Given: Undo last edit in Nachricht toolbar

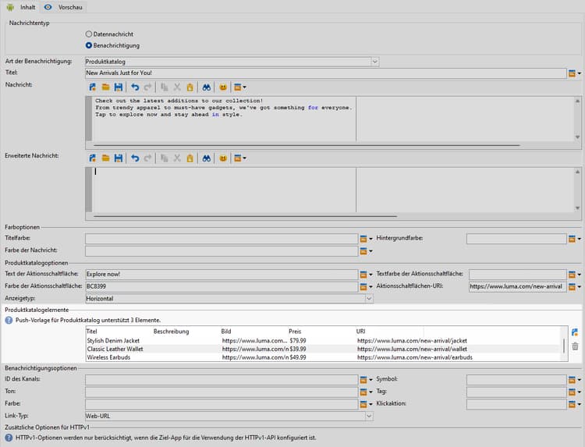Looking at the screenshot, I should tap(135, 87).
